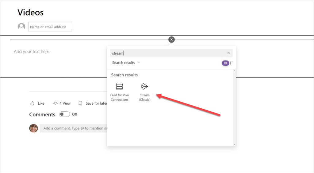Image resolution: width=314 pixels, height=173 pixels.
Task: Click the author profile placeholder icon
Action: tap(21, 27)
